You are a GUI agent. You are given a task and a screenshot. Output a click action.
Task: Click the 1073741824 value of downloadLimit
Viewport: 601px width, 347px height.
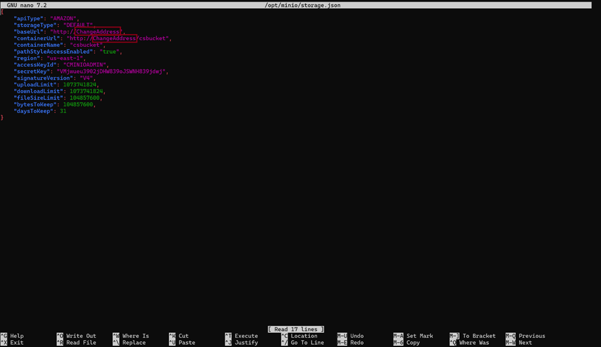86,91
